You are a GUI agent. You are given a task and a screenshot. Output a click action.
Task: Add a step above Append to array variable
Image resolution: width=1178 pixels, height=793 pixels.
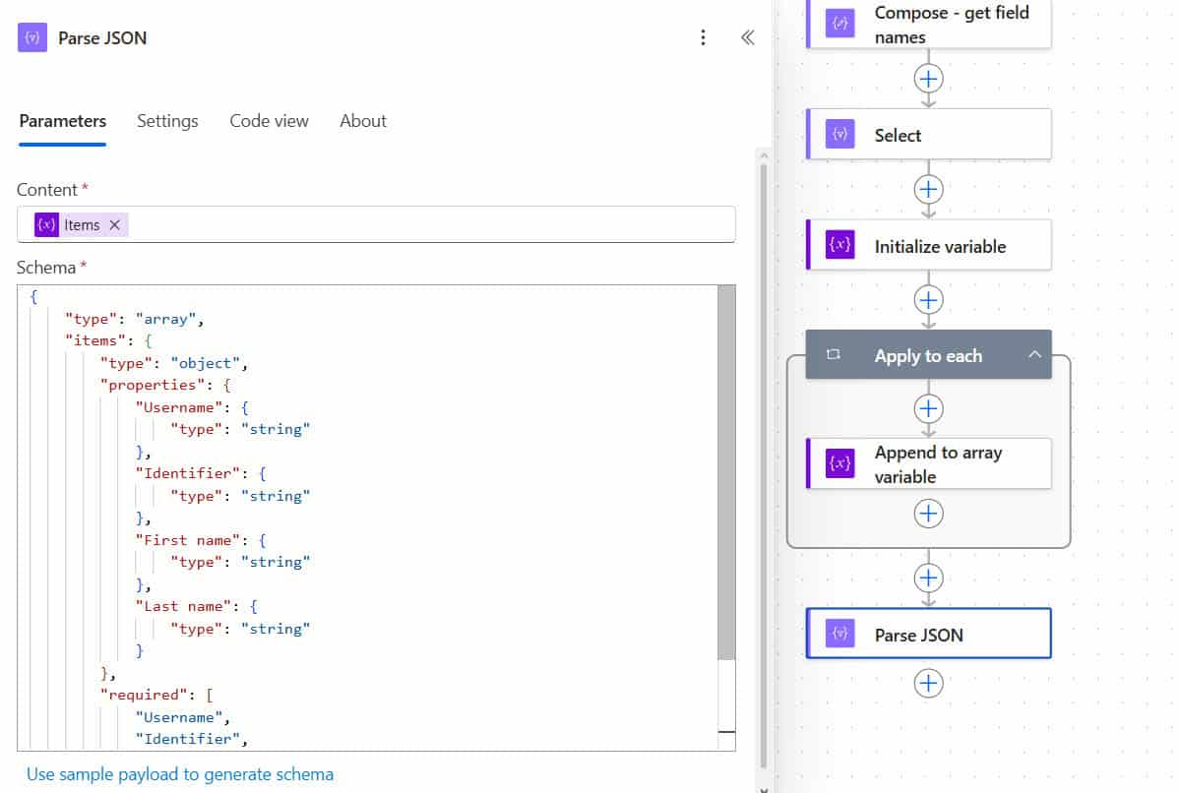pos(929,408)
